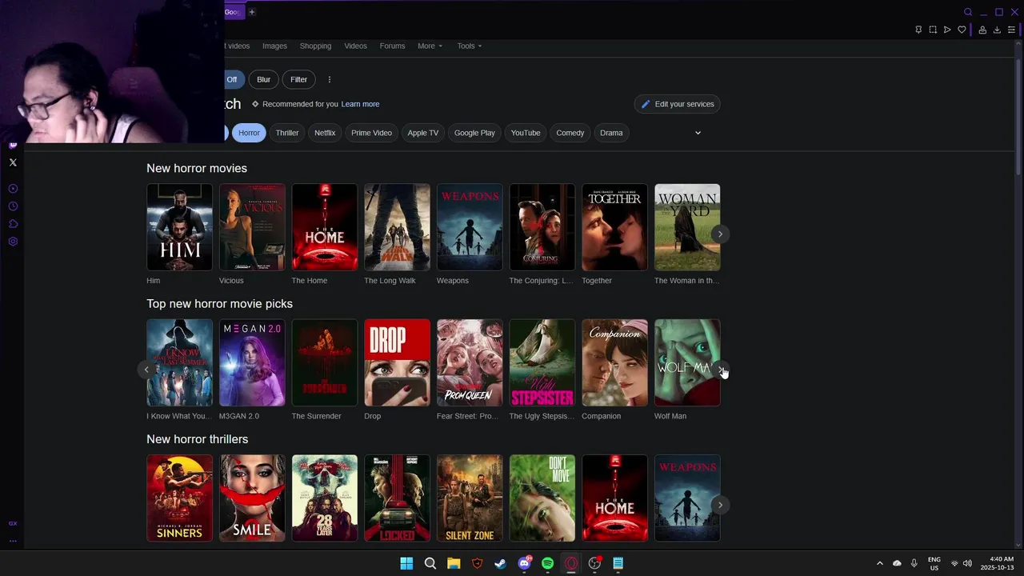1024x576 pixels.
Task: Open the volume speaker tray icon
Action: (x=967, y=563)
